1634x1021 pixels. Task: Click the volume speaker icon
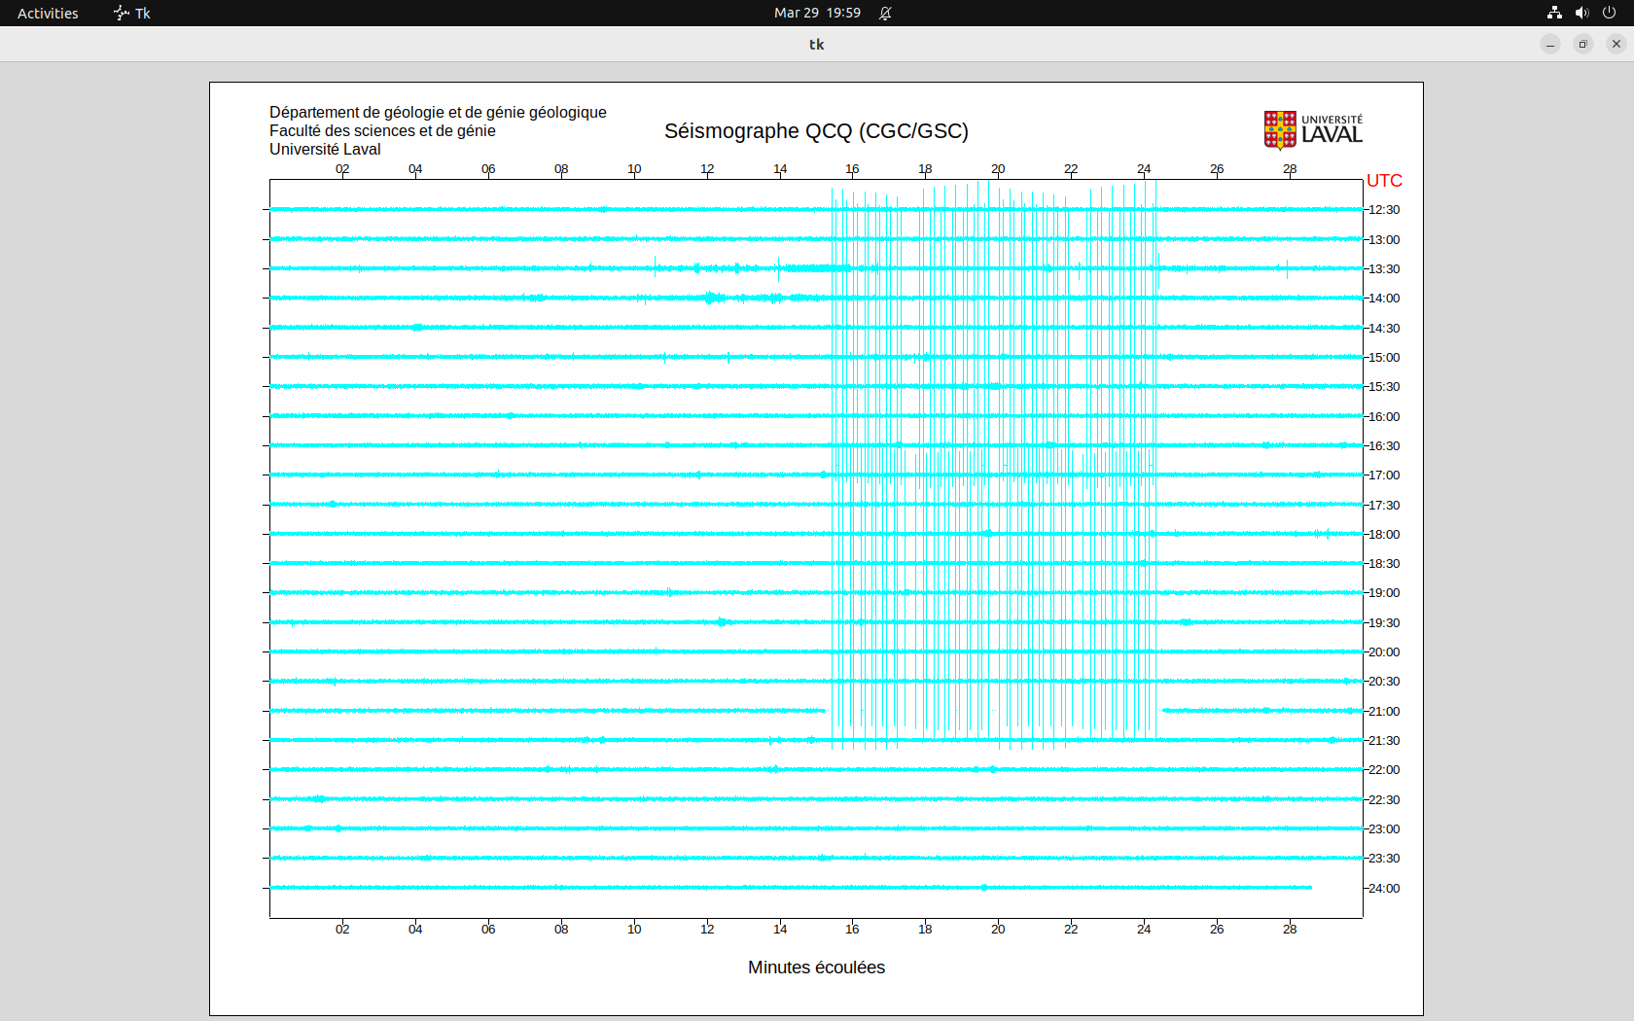coord(1581,13)
